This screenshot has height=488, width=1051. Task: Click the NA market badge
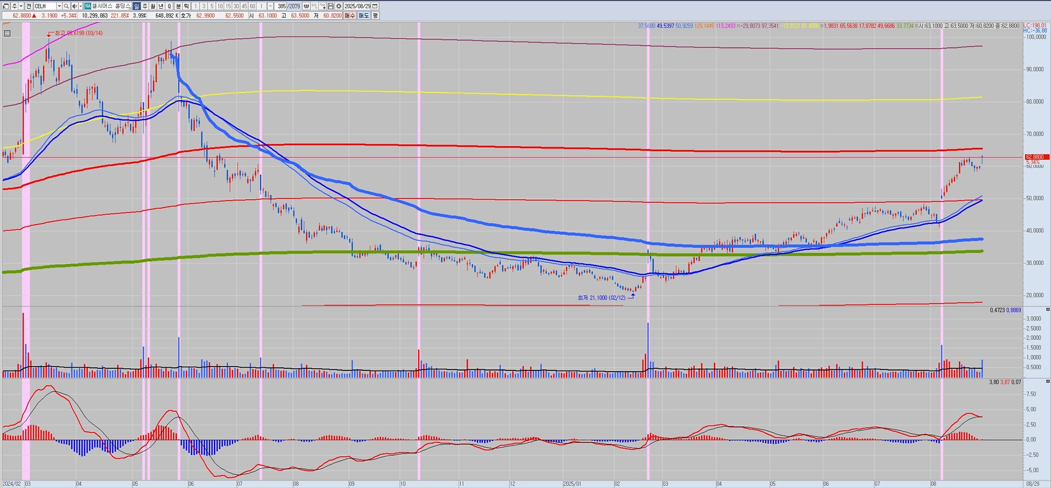[88, 6]
